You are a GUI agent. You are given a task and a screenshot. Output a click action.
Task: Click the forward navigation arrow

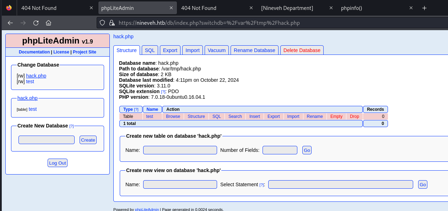pos(23,23)
